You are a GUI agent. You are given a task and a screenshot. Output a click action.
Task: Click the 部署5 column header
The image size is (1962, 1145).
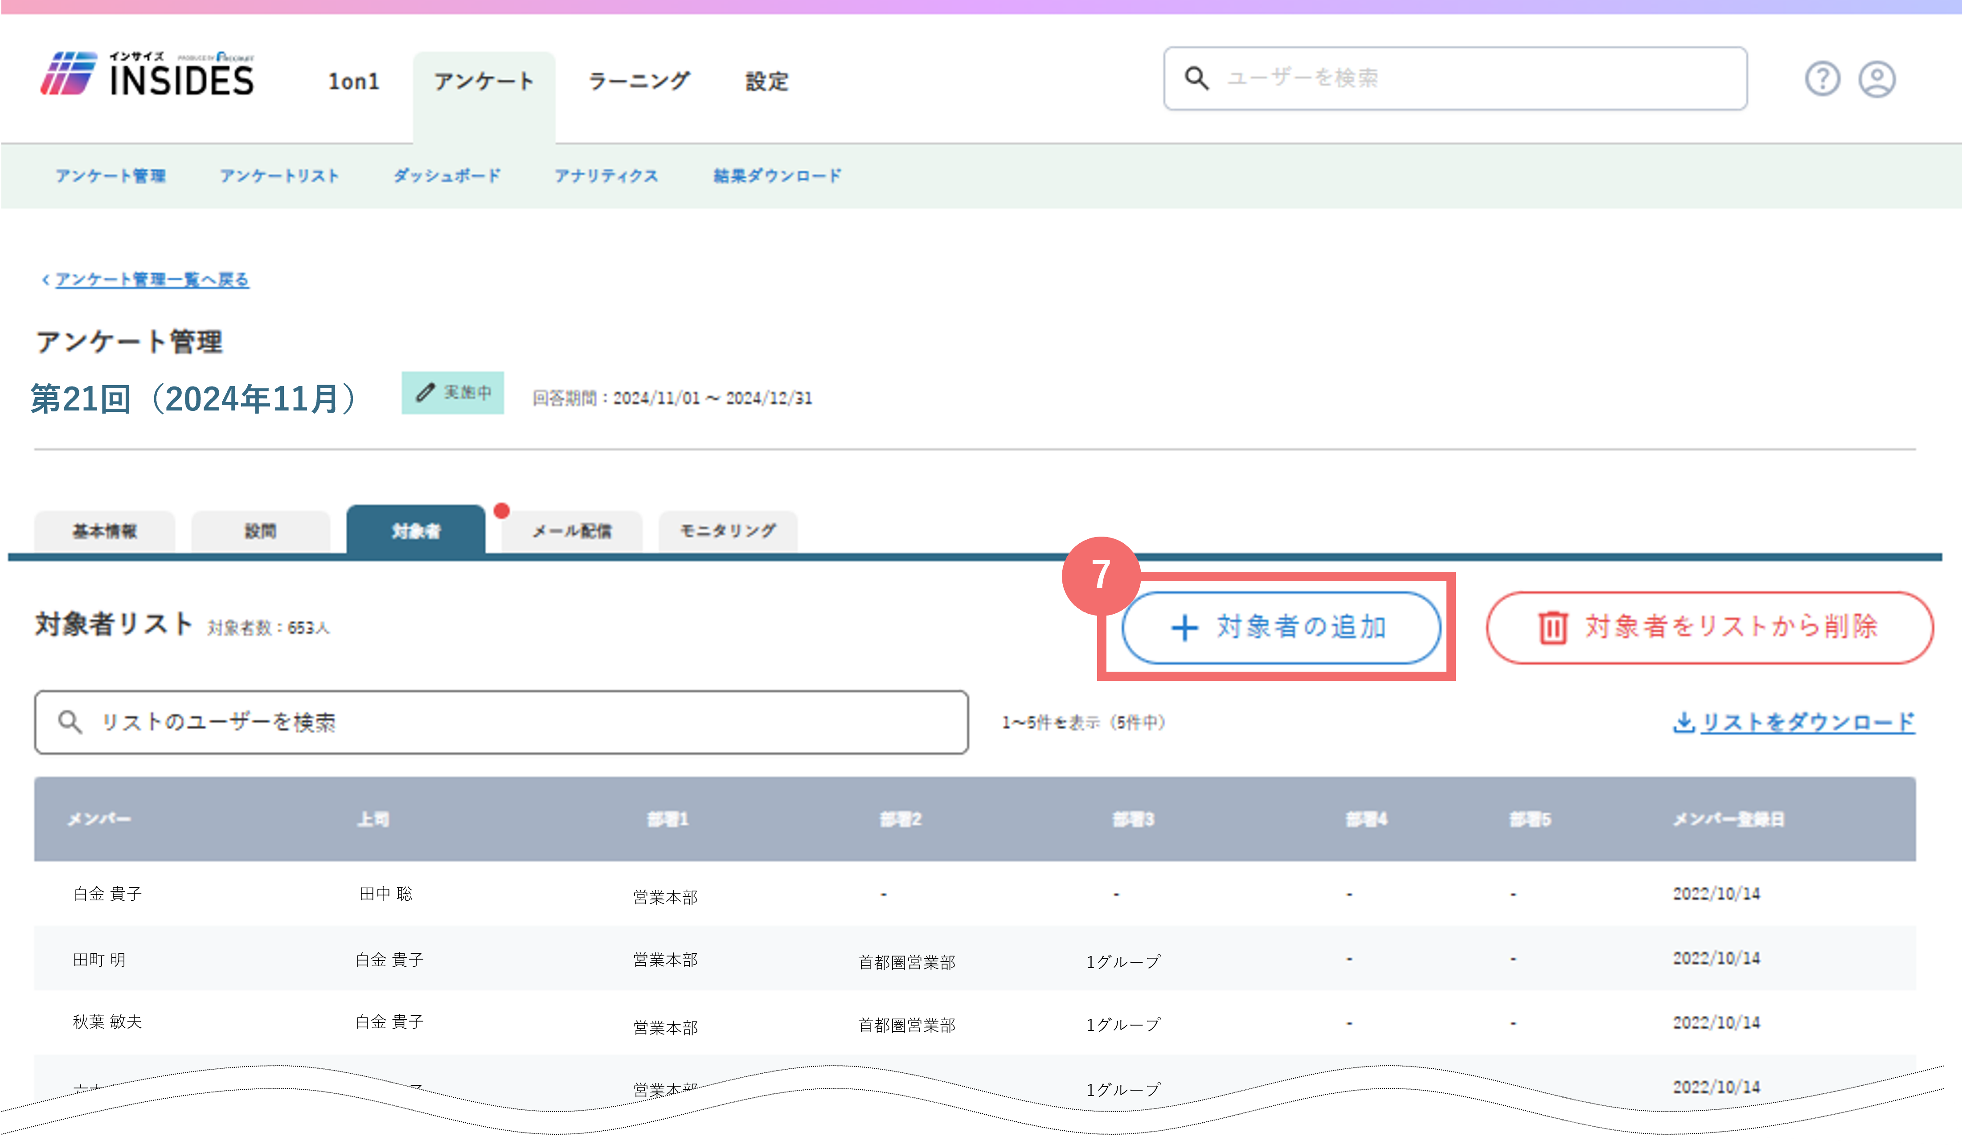1530,819
